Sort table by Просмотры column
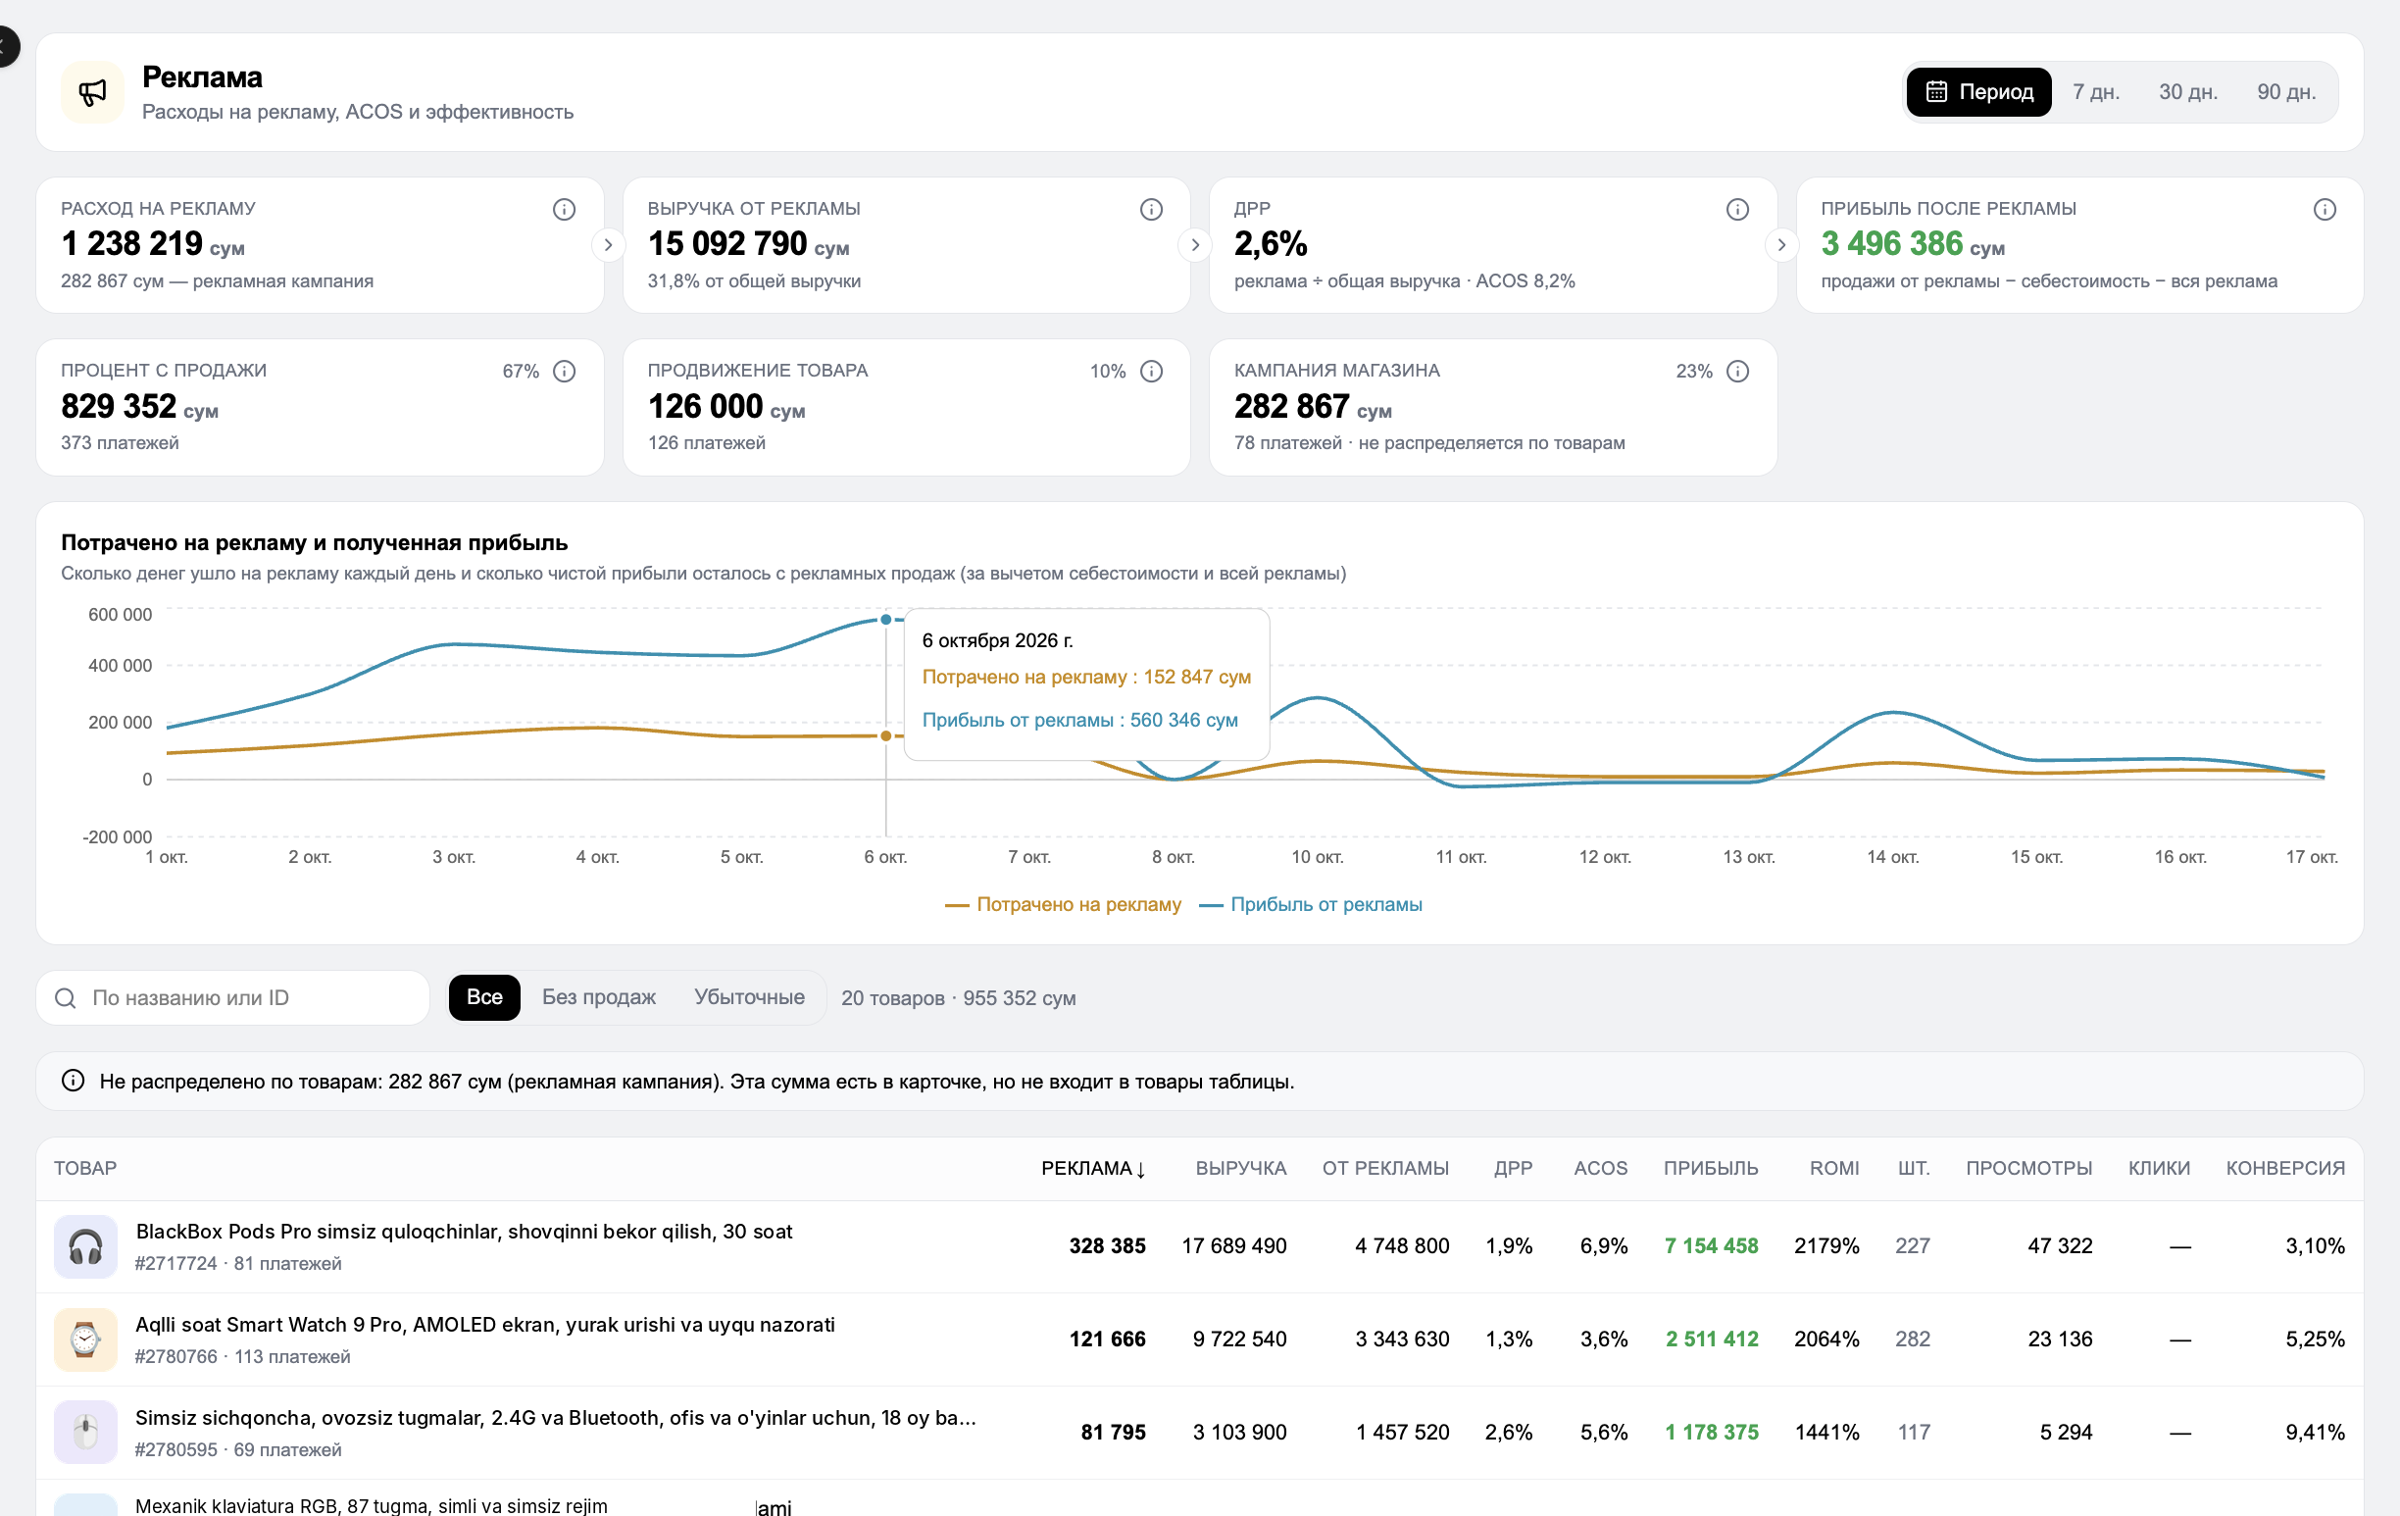 click(x=2028, y=1168)
